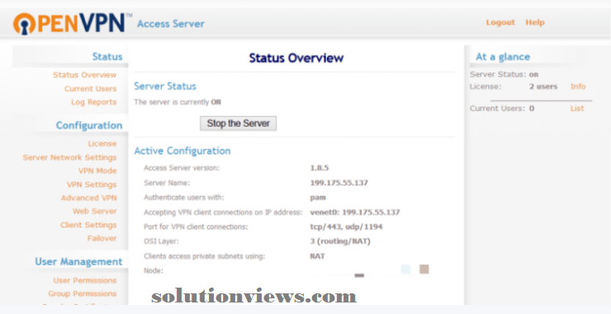Viewport: 611px width, 314px height.
Task: Click 3 (routing/NAT) OSI layer value
Action: pyautogui.click(x=340, y=241)
